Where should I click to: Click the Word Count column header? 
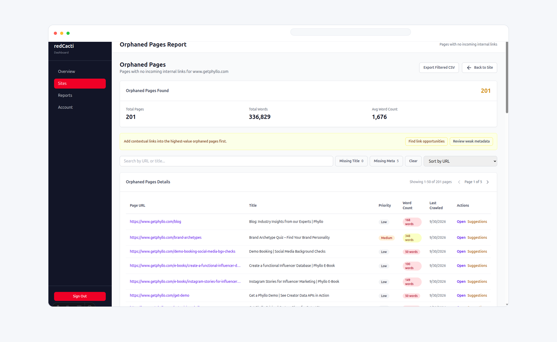tap(407, 206)
